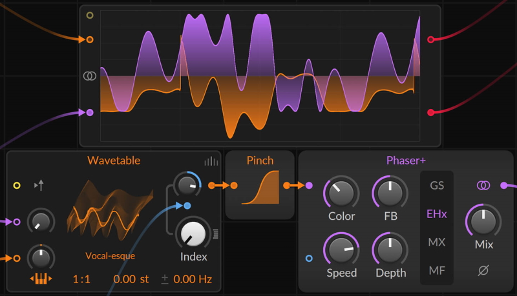Click the oscilloscope olive trigger port
The width and height of the screenshot is (517, 296).
click(x=90, y=15)
